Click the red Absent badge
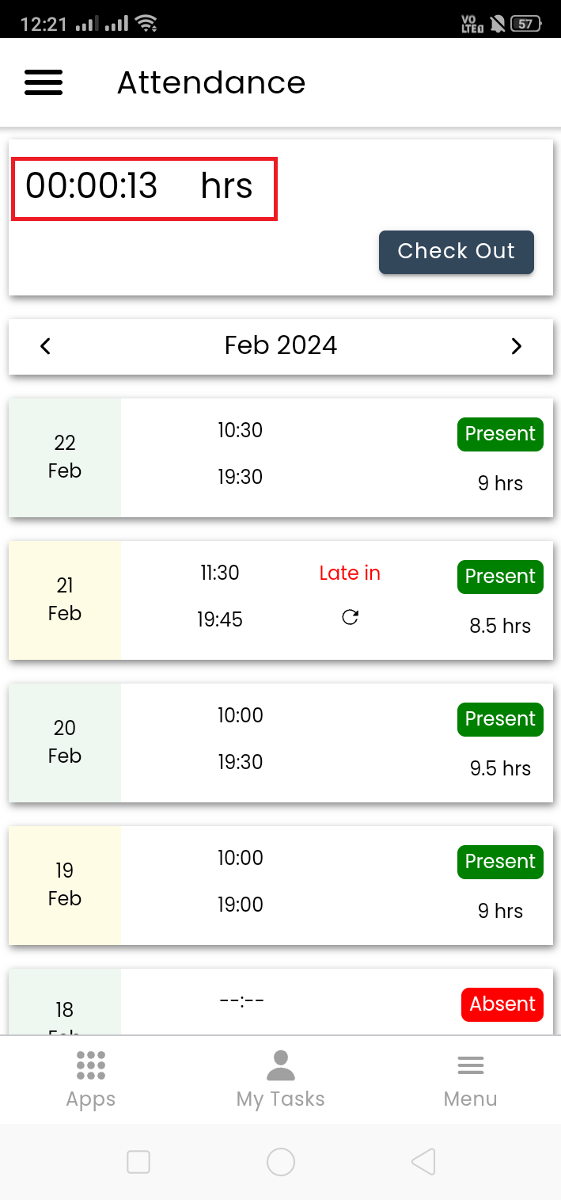 pyautogui.click(x=502, y=1004)
